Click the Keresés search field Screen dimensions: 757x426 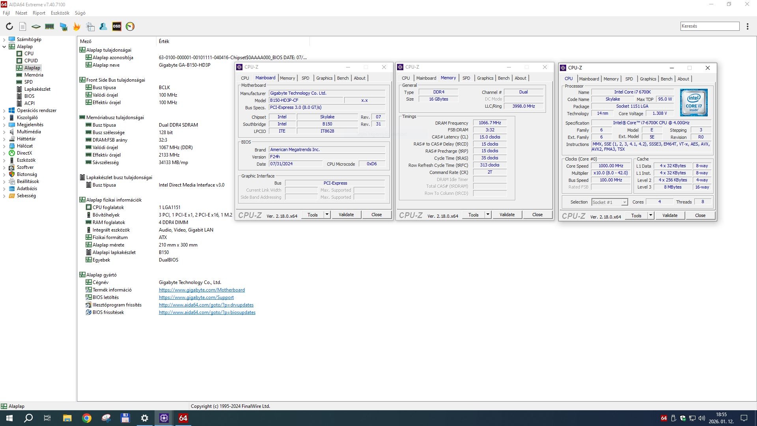(710, 26)
